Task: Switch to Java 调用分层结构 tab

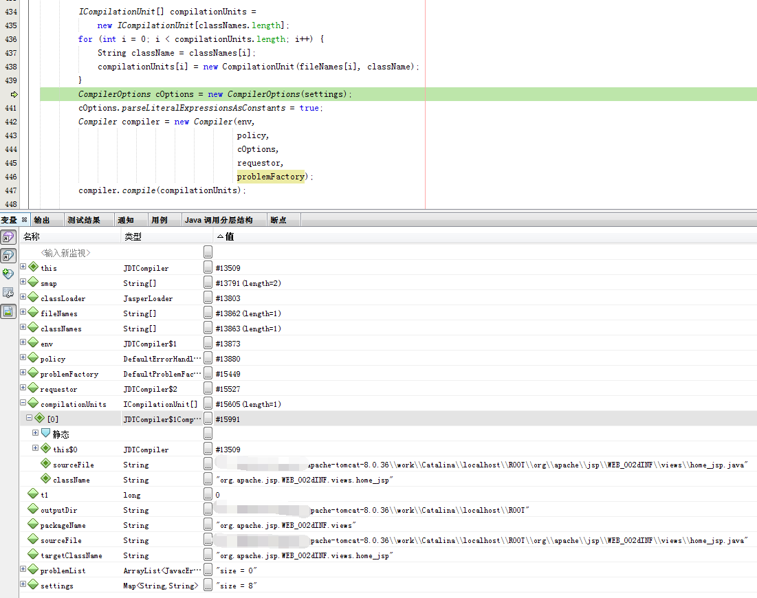Action: point(219,220)
